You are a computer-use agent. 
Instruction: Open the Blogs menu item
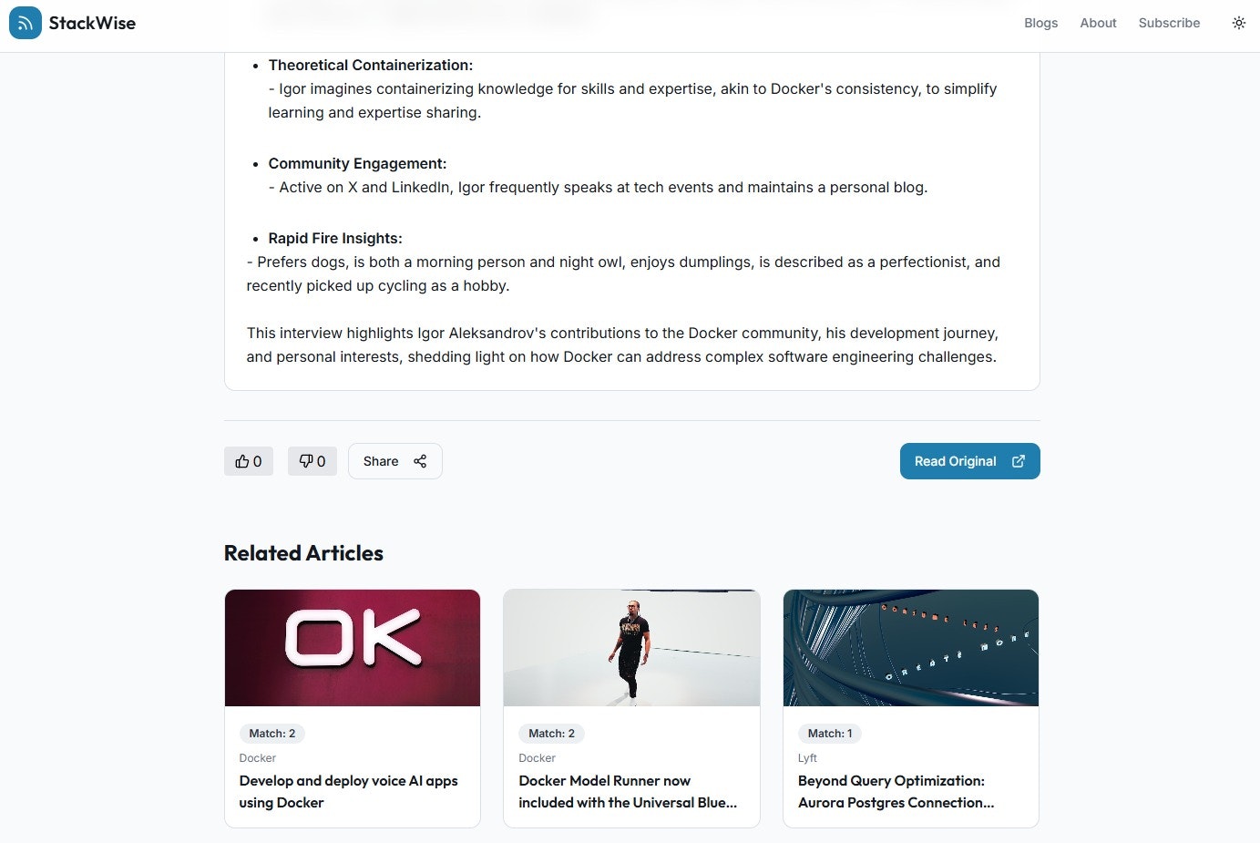coord(1040,23)
